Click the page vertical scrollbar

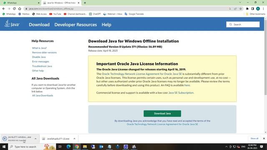pos(265,58)
